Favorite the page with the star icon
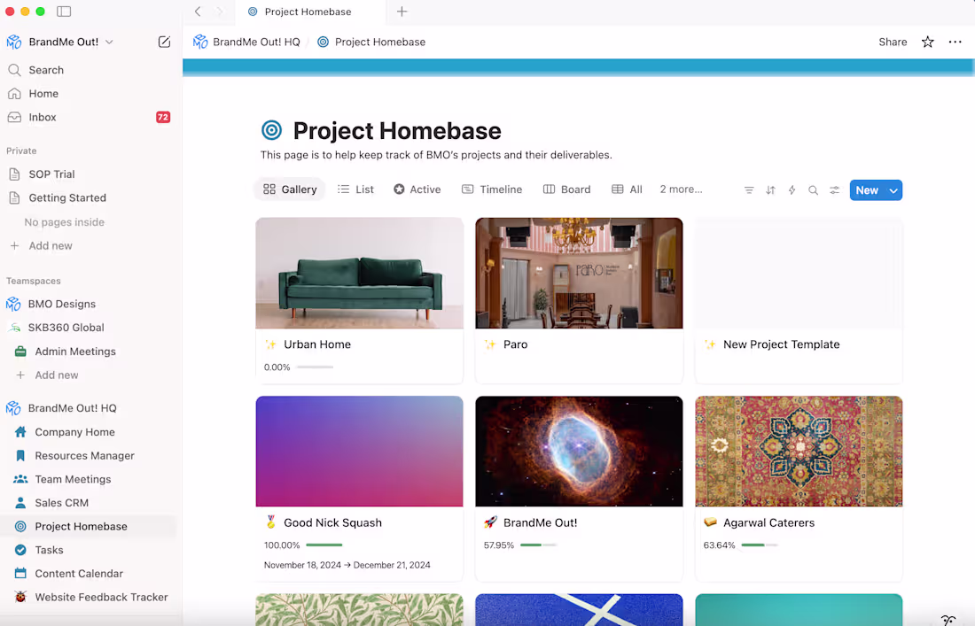975x626 pixels. coord(927,42)
